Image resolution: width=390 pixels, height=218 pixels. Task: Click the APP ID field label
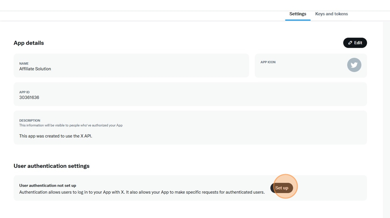click(24, 92)
